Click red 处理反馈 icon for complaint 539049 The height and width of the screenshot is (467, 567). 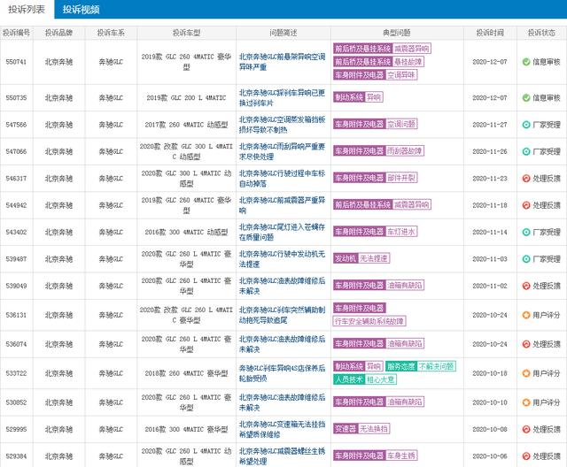coord(526,286)
